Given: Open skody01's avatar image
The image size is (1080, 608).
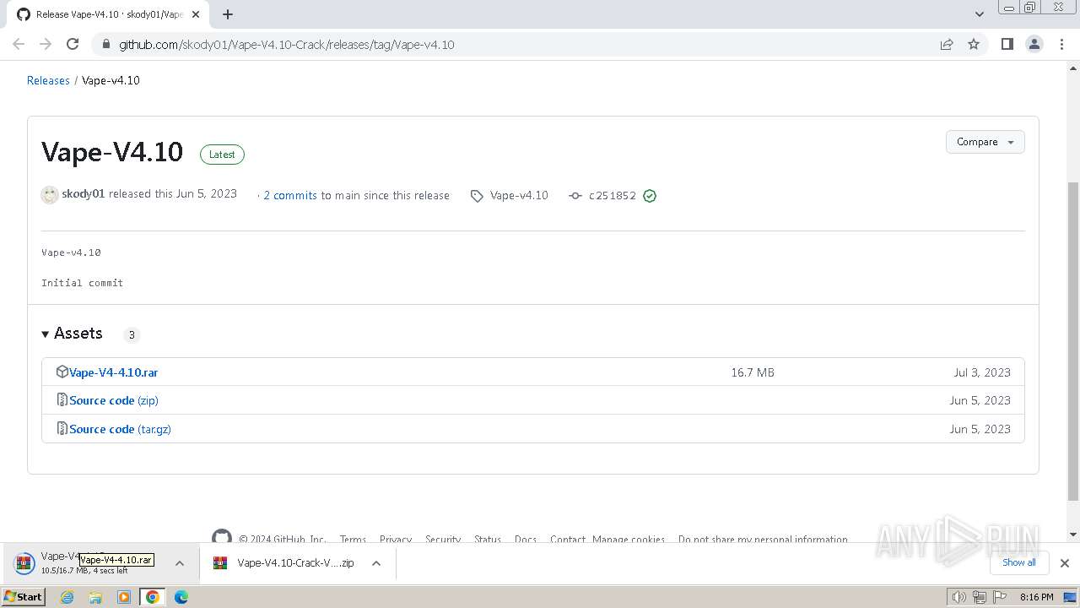Looking at the screenshot, I should pos(50,195).
